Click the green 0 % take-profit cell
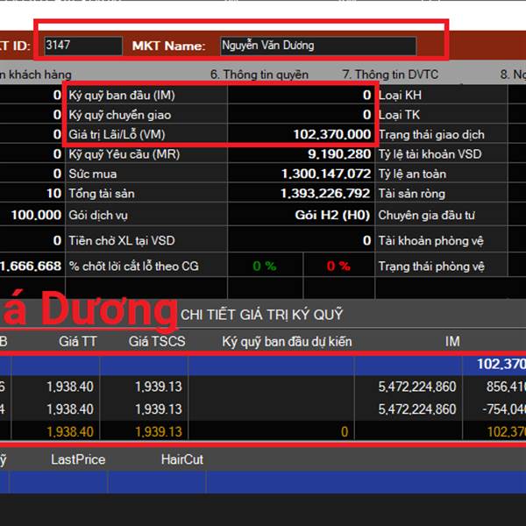The height and width of the screenshot is (526, 526). pyautogui.click(x=265, y=266)
